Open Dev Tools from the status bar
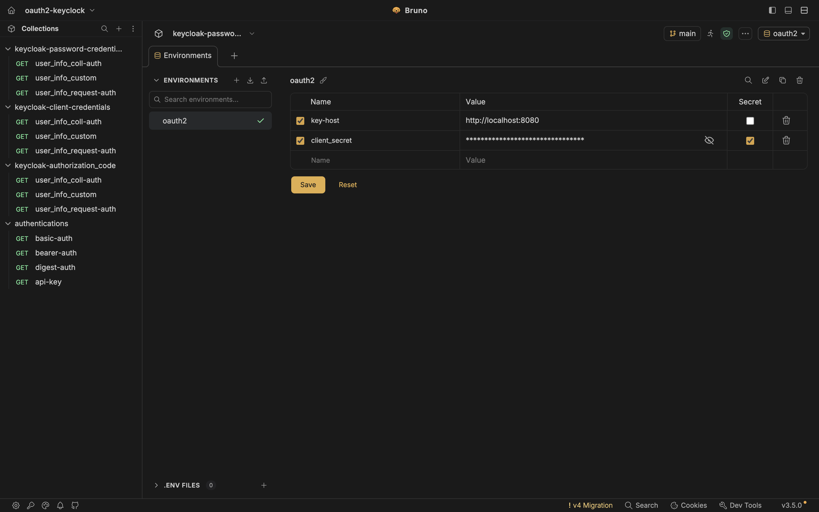 740,505
